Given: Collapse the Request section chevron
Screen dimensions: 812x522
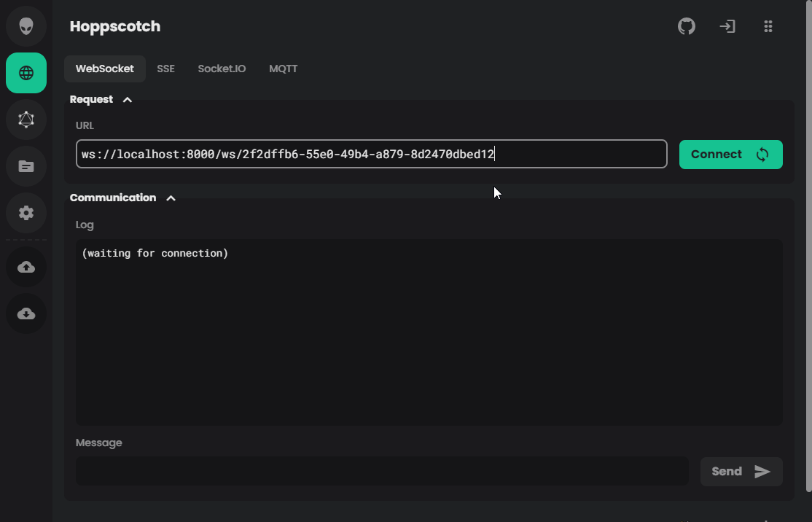Looking at the screenshot, I should click(x=128, y=99).
